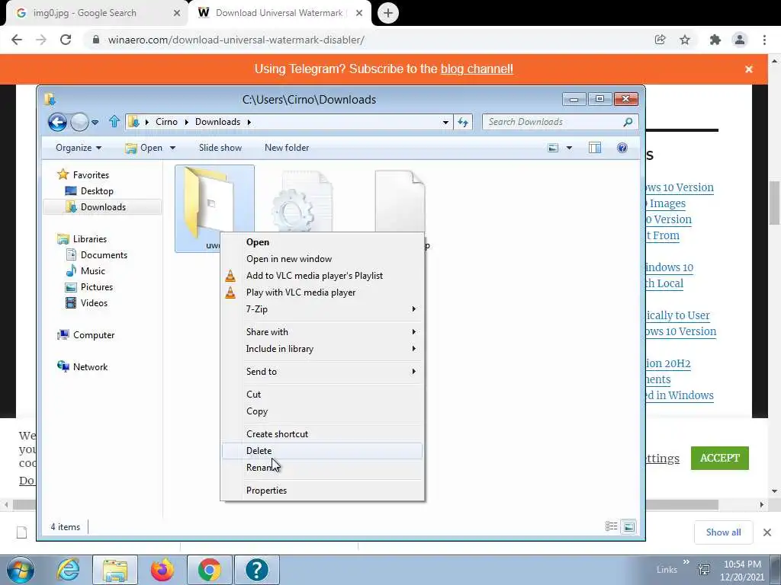Click the refresh button beside address bar in Explorer
781x585 pixels.
463,122
